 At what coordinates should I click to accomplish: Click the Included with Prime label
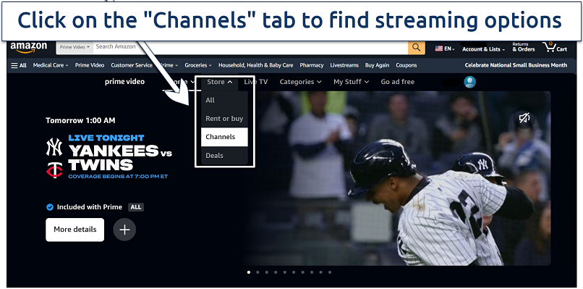[89, 207]
